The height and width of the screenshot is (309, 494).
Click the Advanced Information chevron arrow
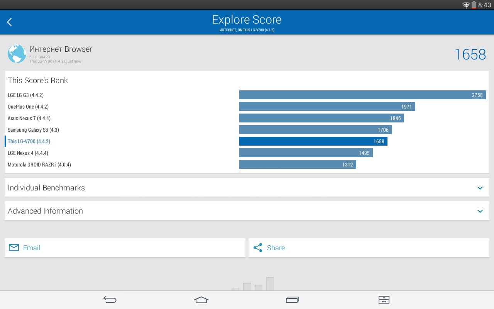(480, 211)
